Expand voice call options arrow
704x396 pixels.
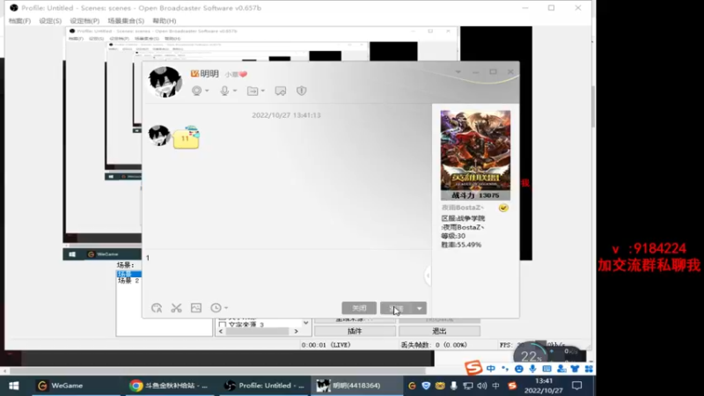click(x=235, y=92)
